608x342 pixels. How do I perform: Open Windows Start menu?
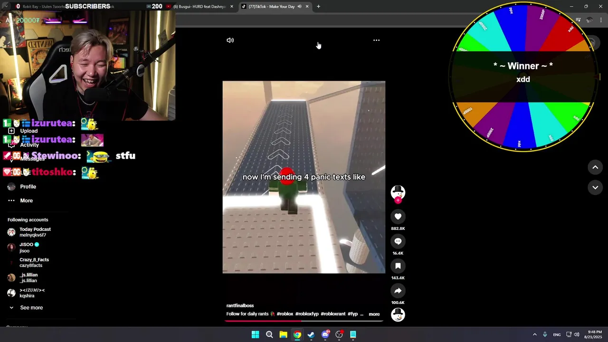pyautogui.click(x=255, y=334)
